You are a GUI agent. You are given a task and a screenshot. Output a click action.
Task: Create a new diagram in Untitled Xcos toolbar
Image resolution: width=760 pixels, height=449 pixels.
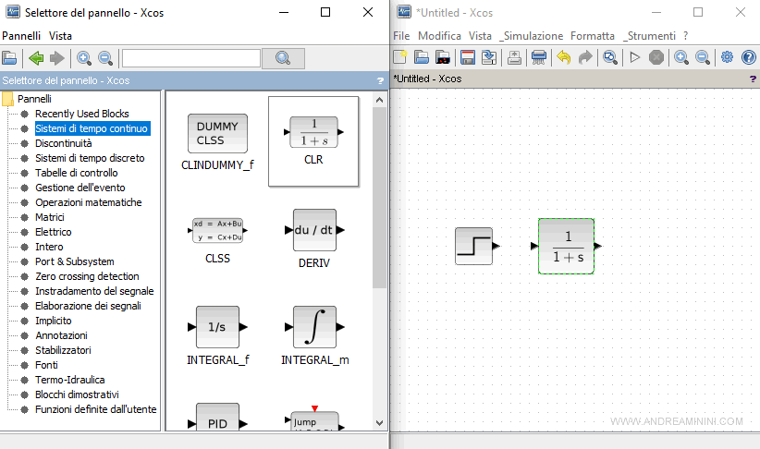[x=399, y=57]
